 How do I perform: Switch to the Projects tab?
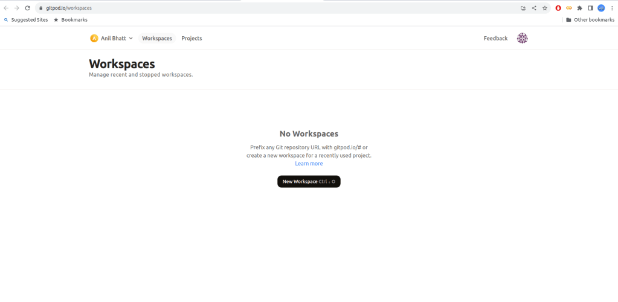(192, 38)
